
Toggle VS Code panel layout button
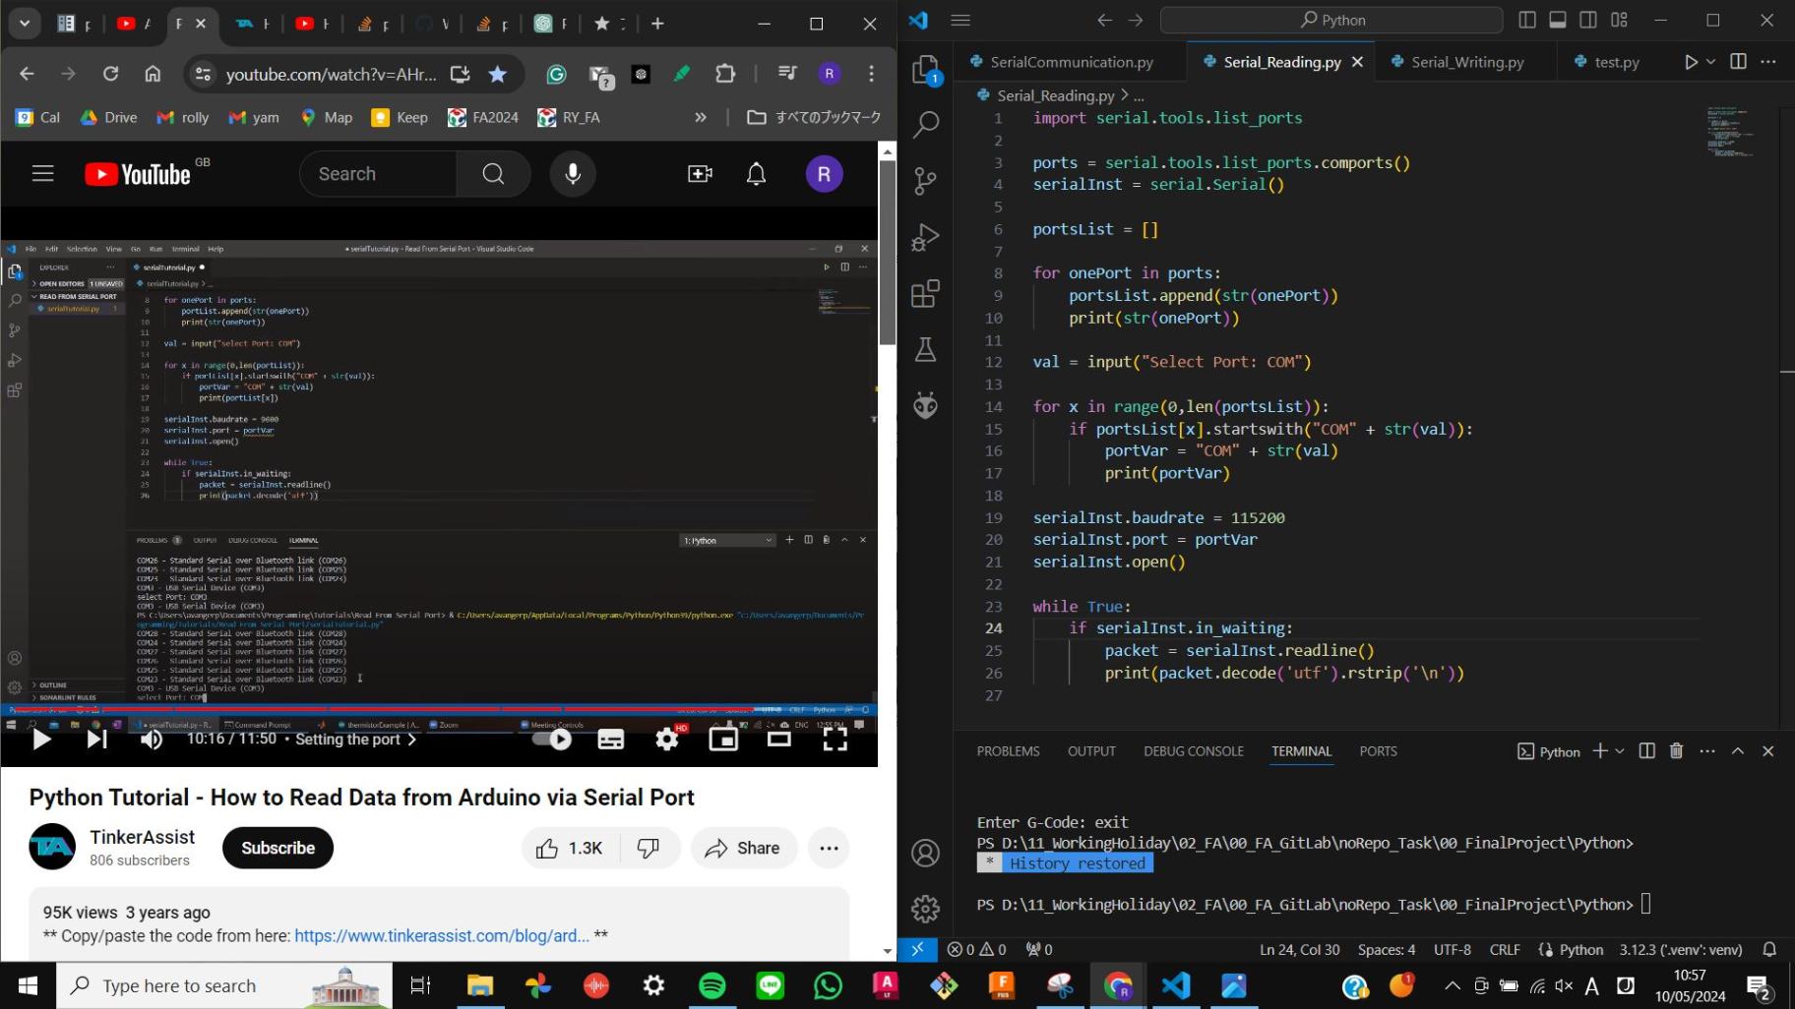[x=1558, y=20]
